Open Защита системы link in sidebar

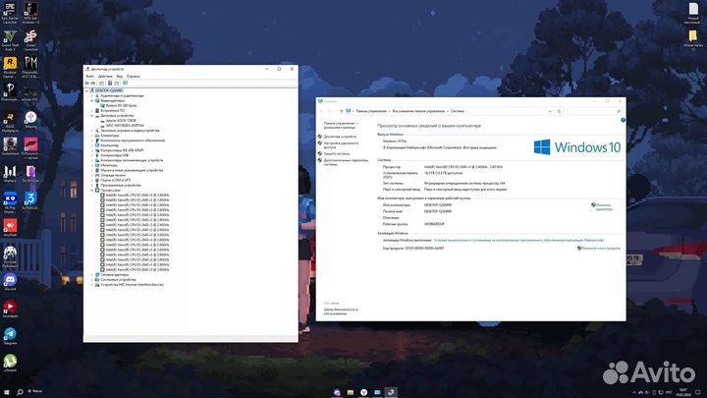(337, 154)
